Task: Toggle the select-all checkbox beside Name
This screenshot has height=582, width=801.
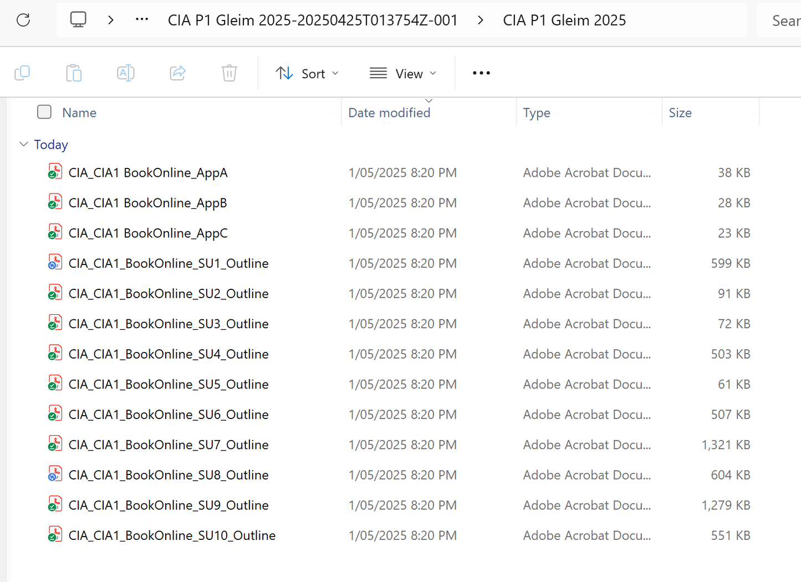Action: 44,112
